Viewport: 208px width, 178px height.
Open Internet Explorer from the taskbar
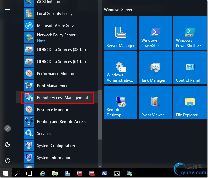click(x=43, y=173)
